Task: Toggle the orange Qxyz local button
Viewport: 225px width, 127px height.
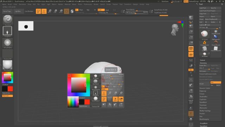Action: tap(191, 70)
